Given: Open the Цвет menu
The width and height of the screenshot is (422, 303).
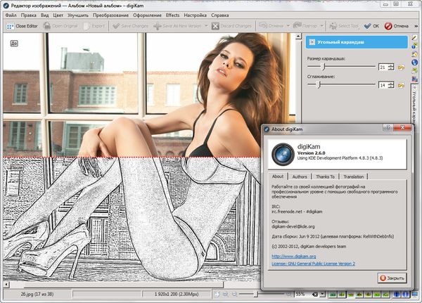Looking at the screenshot, I should point(58,15).
